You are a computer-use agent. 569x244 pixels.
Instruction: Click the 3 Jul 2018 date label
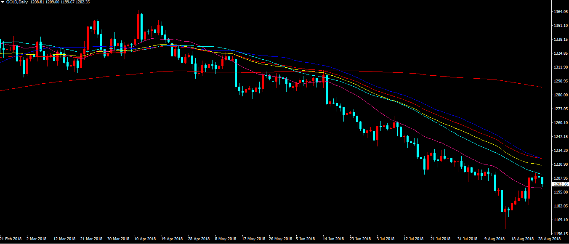386,239
